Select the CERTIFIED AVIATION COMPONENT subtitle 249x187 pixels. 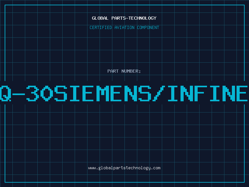(x=124, y=27)
